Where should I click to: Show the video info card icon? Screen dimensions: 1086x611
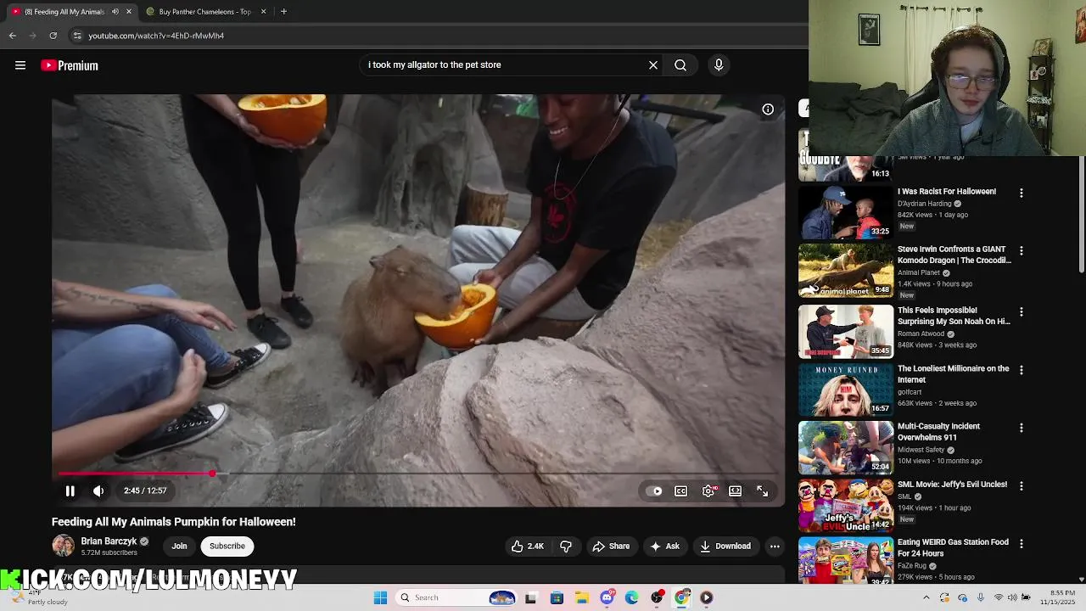coord(768,109)
